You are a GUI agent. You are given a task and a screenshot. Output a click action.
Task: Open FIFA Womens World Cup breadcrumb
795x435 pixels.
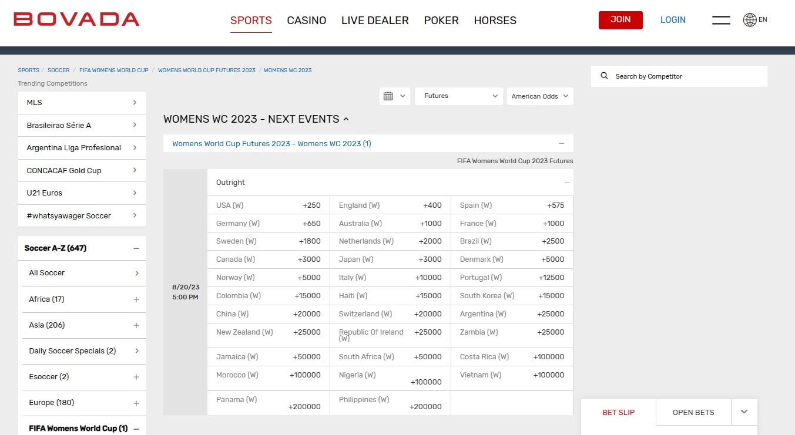[114, 70]
